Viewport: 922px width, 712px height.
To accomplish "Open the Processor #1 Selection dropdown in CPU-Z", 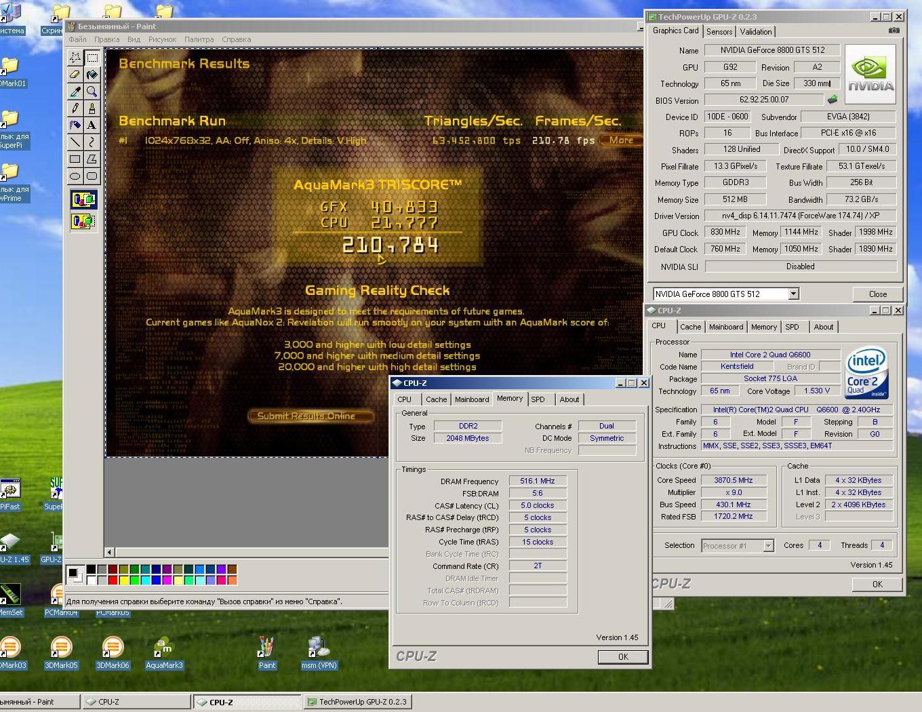I will [x=768, y=545].
